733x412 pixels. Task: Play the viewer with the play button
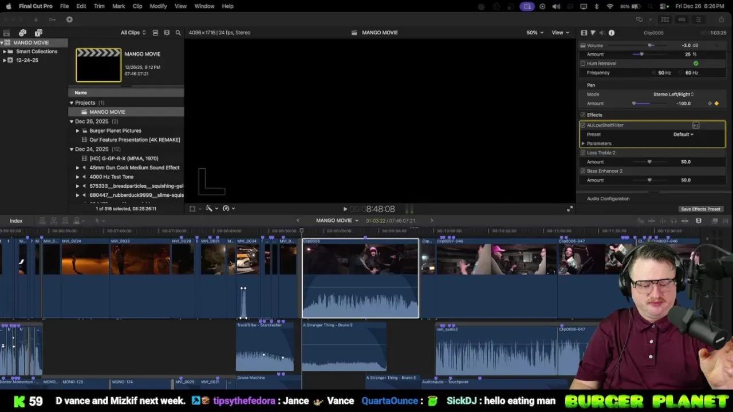tap(345, 209)
